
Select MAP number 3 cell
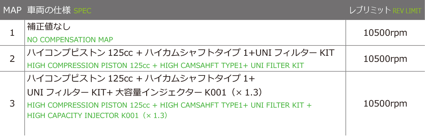[x=12, y=104]
